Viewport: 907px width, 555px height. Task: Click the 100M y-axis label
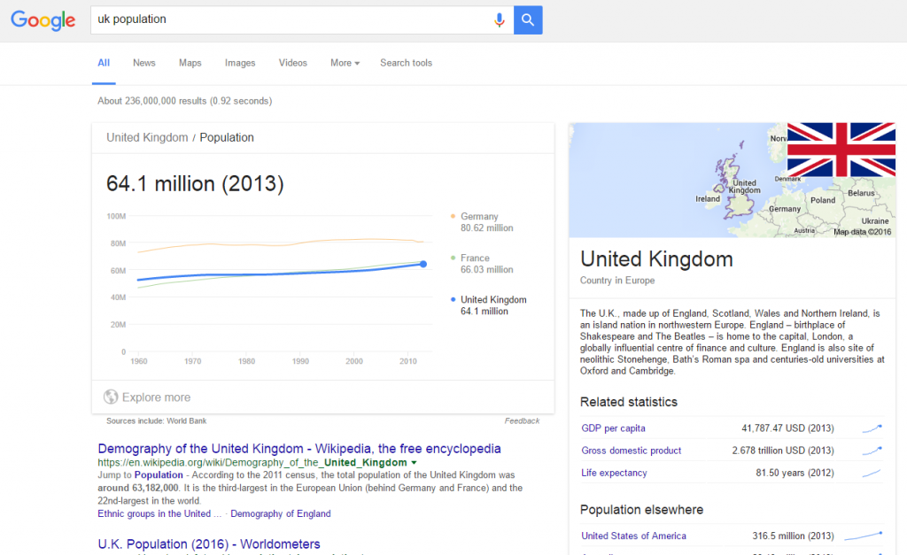click(116, 216)
